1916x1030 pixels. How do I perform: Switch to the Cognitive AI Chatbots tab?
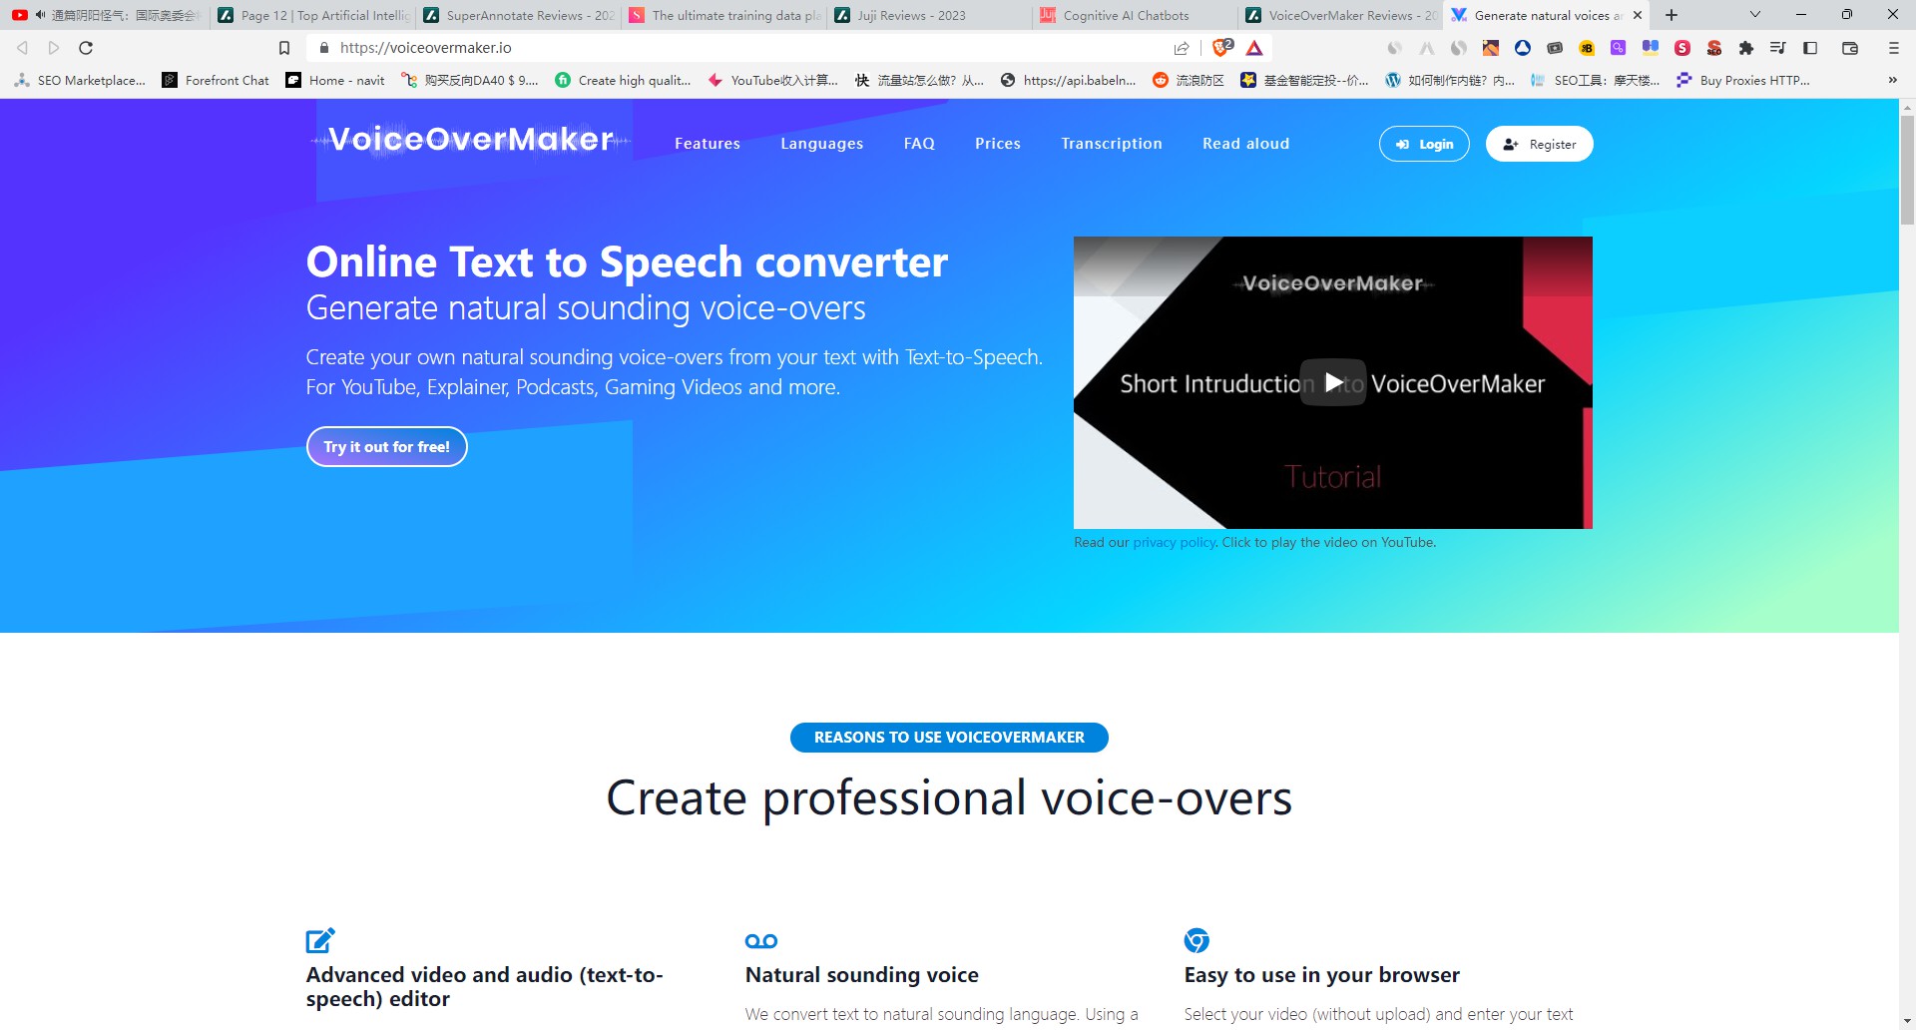click(x=1136, y=15)
